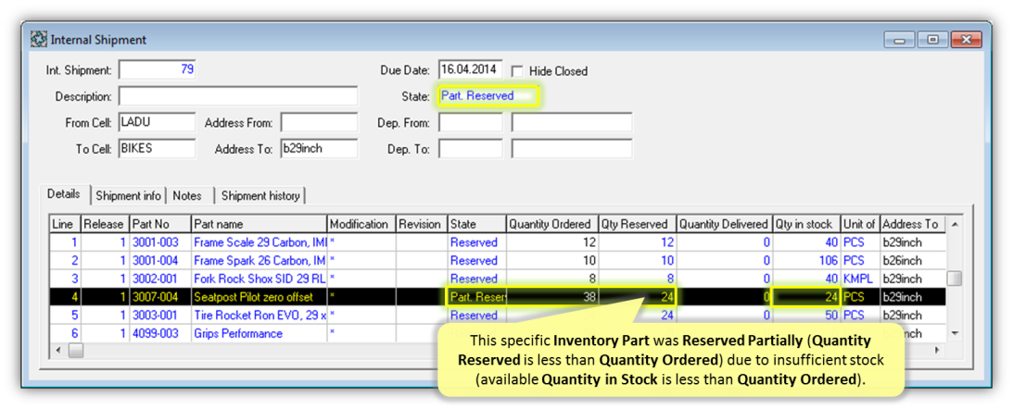Image resolution: width=1013 pixels, height=409 pixels.
Task: Maximize the Internal Shipment window
Action: coord(932,40)
